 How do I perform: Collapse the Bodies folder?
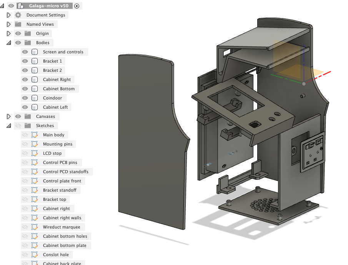coord(9,43)
